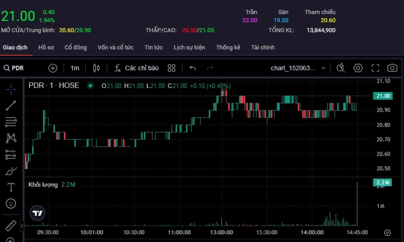
Task: Open the Tài chính tab
Action: click(x=263, y=48)
